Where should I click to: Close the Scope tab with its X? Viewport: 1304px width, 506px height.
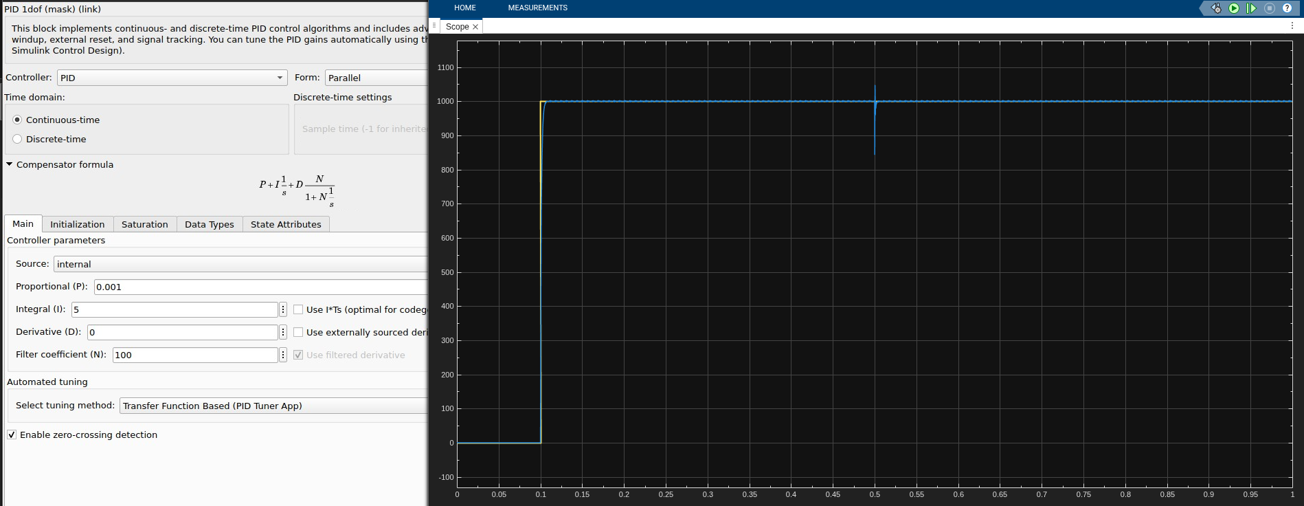click(x=475, y=27)
